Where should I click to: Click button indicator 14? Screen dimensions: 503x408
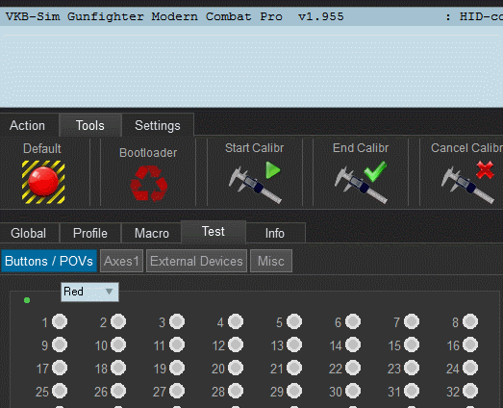tap(353, 344)
